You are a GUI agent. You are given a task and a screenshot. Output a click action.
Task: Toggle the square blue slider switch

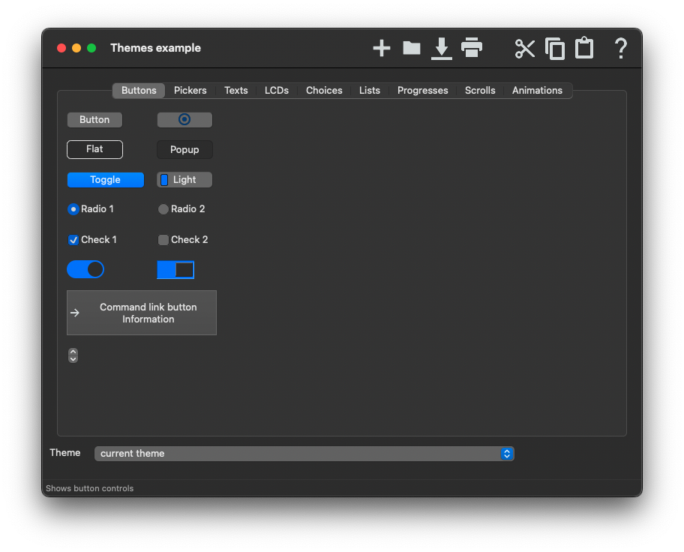[175, 270]
